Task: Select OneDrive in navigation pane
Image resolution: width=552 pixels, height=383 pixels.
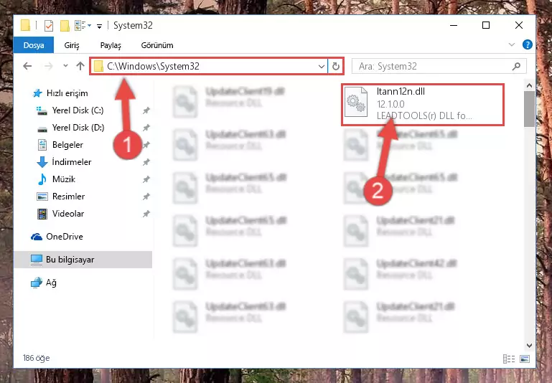Action: [57, 237]
